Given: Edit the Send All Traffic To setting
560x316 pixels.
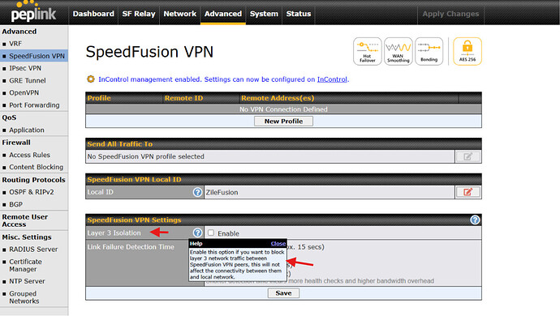Looking at the screenshot, I should click(467, 156).
